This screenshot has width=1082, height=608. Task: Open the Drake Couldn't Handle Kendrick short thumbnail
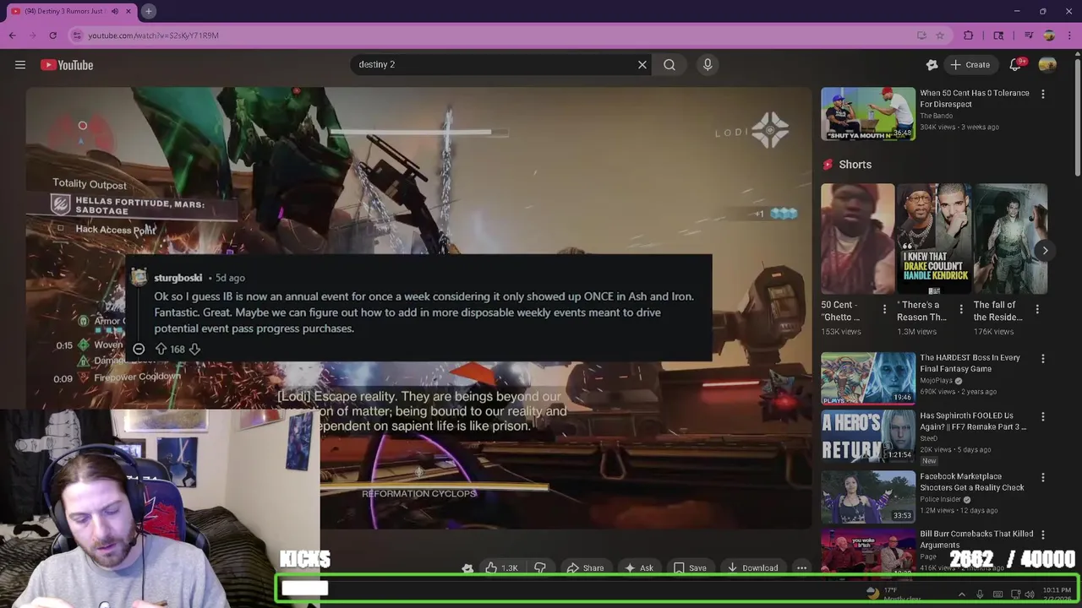[x=934, y=239]
